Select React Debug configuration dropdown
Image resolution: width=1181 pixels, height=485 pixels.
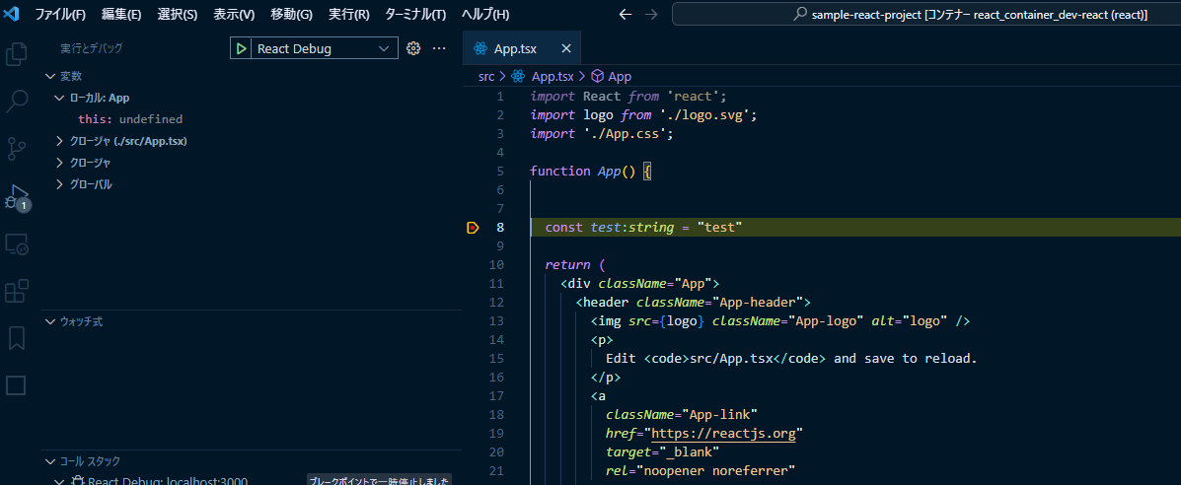click(x=323, y=49)
